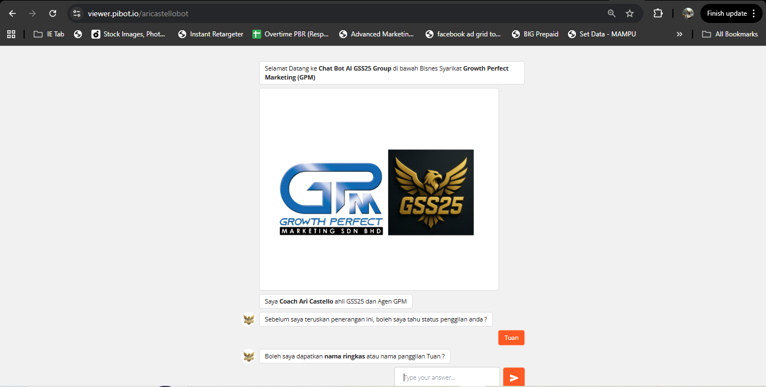Click the Tuan quick-reply button
766x387 pixels.
(511, 337)
